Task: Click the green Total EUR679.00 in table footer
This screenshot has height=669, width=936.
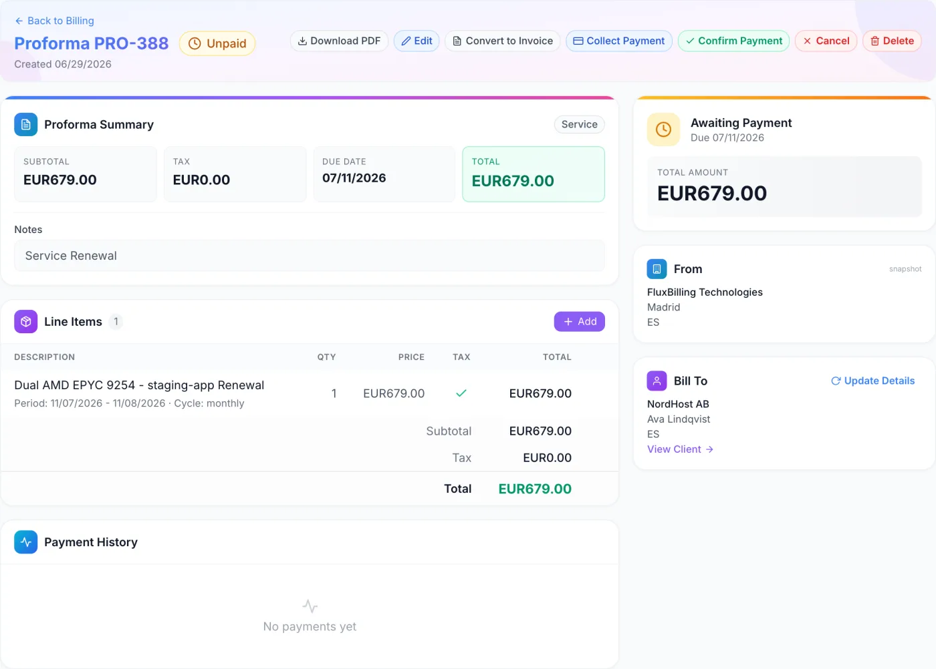Action: click(535, 489)
